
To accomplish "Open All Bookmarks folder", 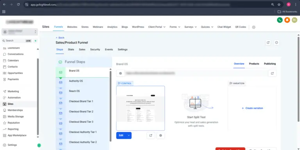I will point(287,12).
